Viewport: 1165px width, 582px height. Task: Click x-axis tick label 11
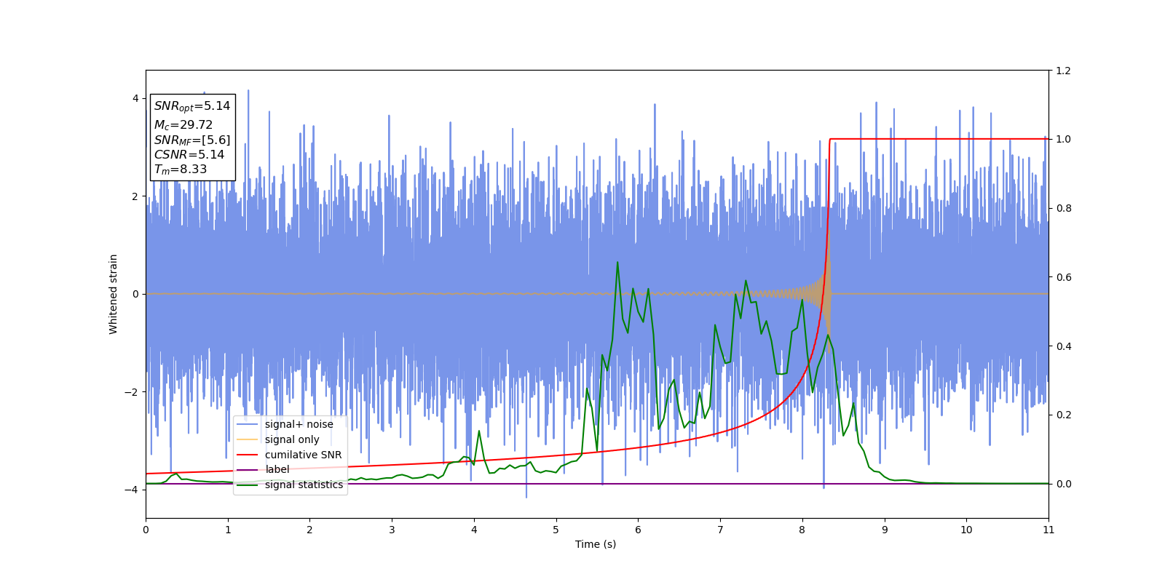click(1048, 530)
